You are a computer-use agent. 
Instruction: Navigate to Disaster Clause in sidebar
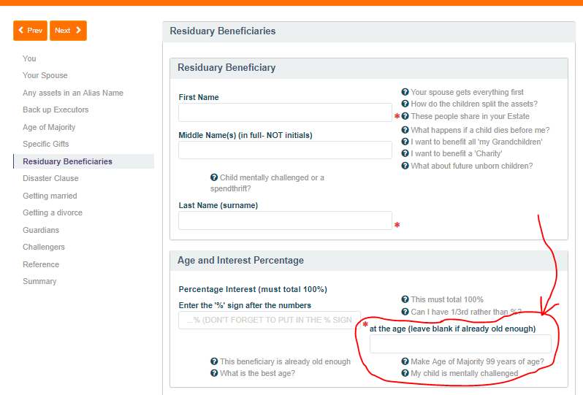[x=50, y=178]
